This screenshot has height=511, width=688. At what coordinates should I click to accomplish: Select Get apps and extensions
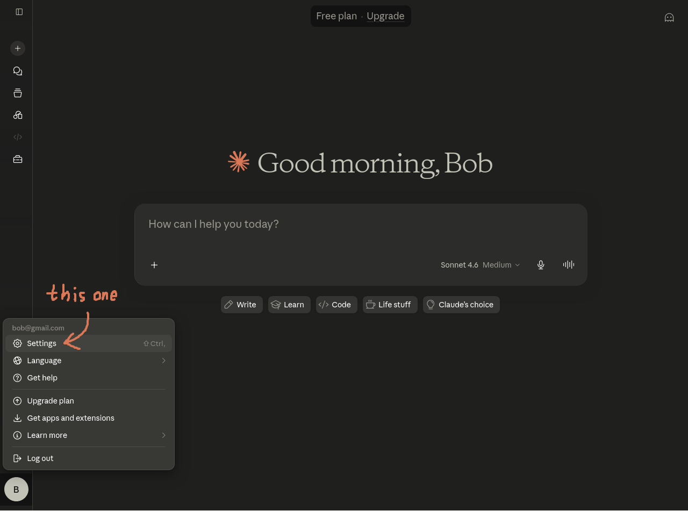[89, 418]
